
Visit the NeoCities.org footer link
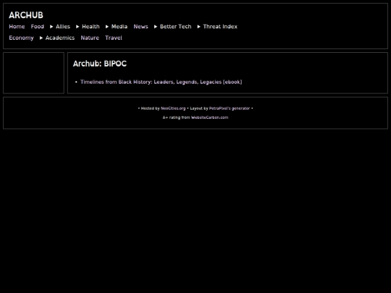click(173, 109)
